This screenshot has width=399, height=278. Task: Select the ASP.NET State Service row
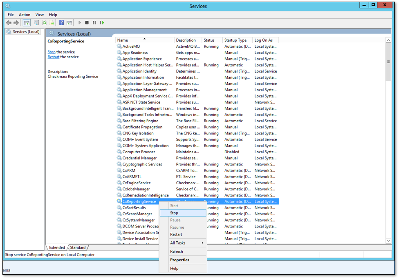point(197,102)
